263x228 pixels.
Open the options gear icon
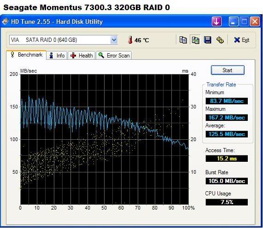220,40
